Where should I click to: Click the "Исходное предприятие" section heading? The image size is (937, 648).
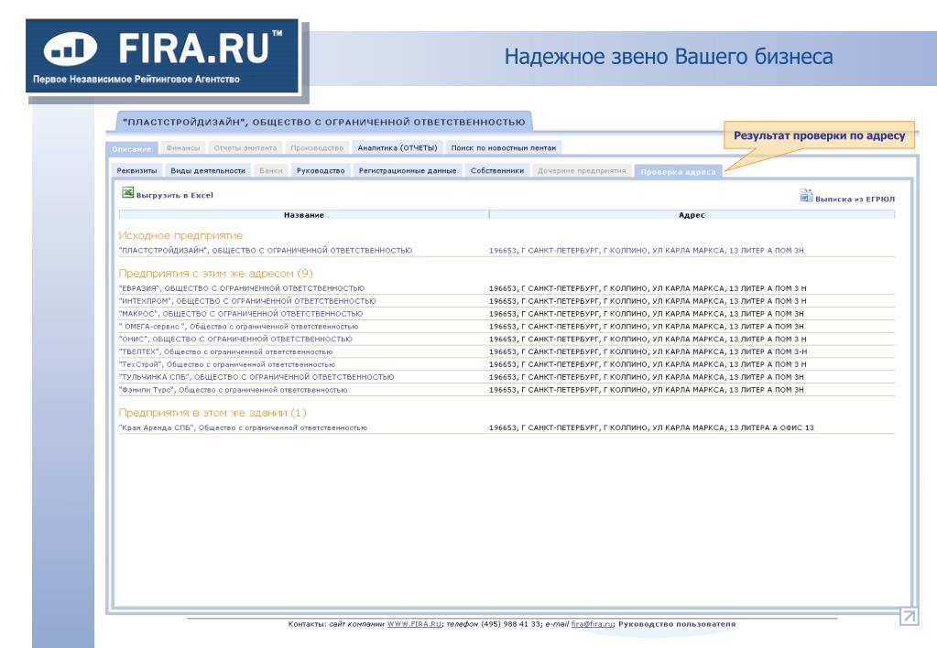pyautogui.click(x=180, y=236)
